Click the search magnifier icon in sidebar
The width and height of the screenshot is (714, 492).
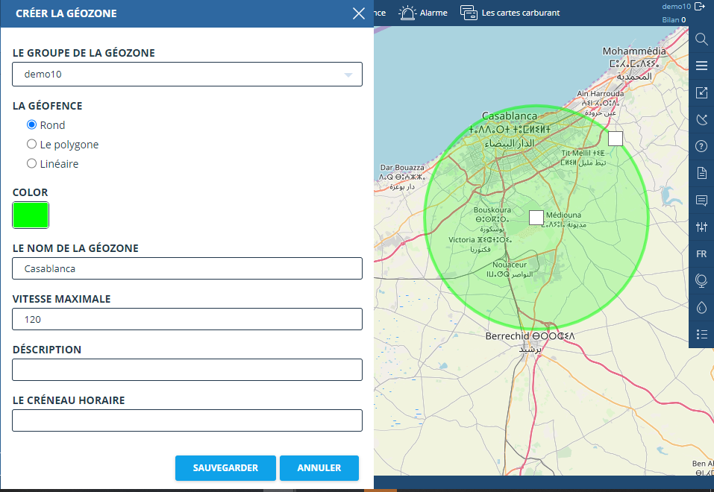coord(701,39)
